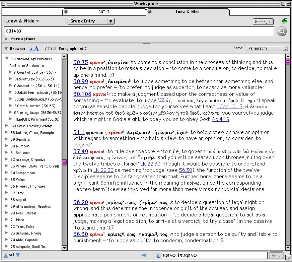Click the History + button
The width and height of the screenshot is (292, 262).
263,22
